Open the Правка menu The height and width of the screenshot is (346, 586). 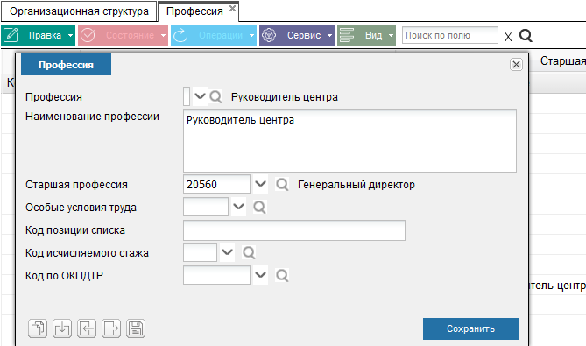(39, 35)
